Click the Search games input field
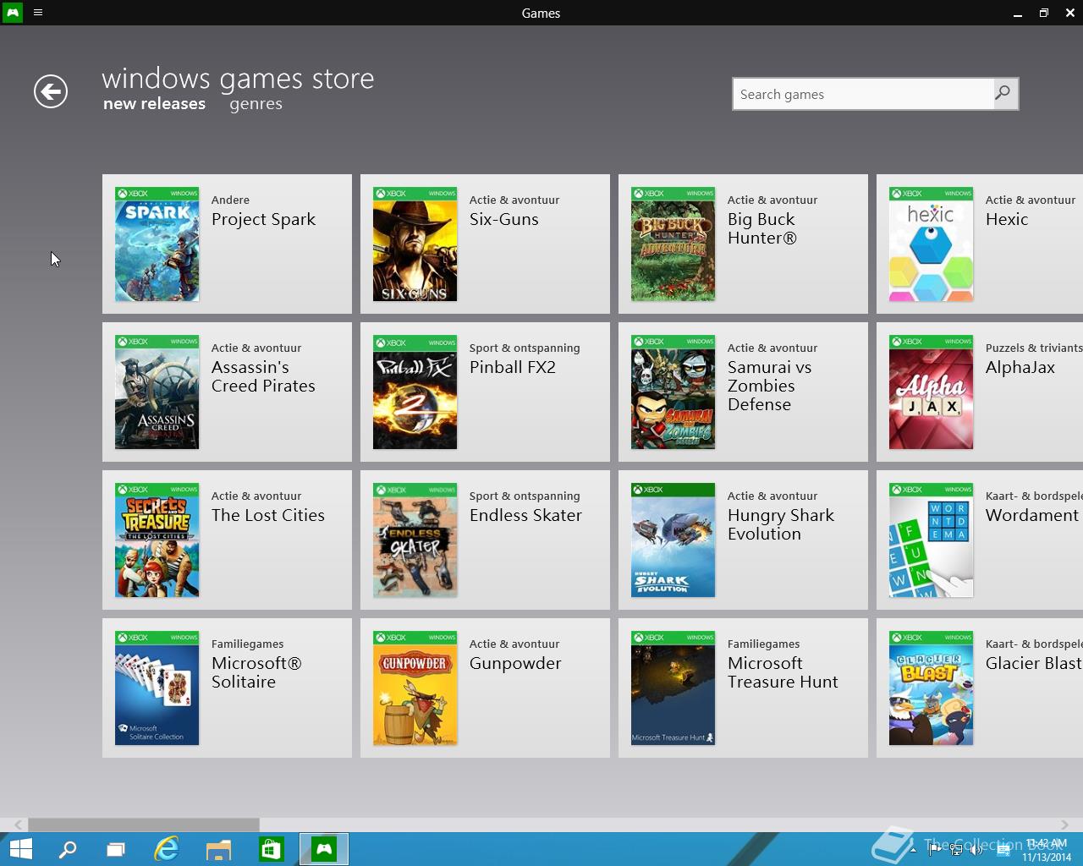This screenshot has height=866, width=1083. click(863, 94)
